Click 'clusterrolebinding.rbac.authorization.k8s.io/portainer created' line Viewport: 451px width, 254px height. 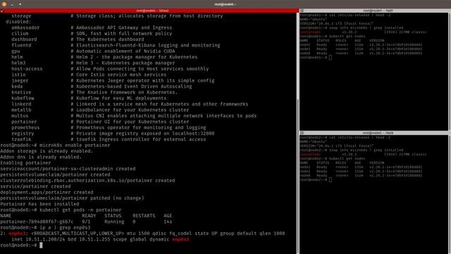coord(87,181)
